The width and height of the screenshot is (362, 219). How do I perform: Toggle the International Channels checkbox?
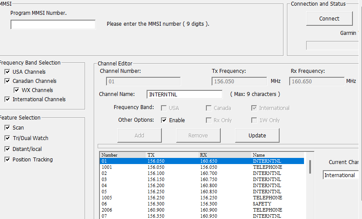coord(7,99)
